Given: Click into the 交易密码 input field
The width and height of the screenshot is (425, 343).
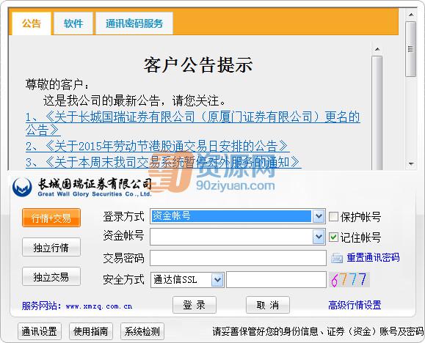Looking at the screenshot, I should [238, 258].
